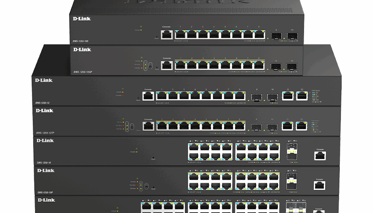
Task: Select the DMS-1250-12 model label
Action: pos(43,103)
